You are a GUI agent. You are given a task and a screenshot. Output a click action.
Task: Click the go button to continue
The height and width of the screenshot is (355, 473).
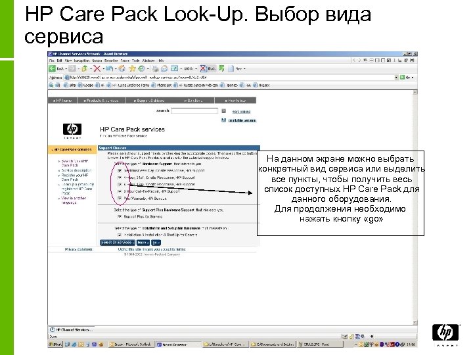click(156, 243)
